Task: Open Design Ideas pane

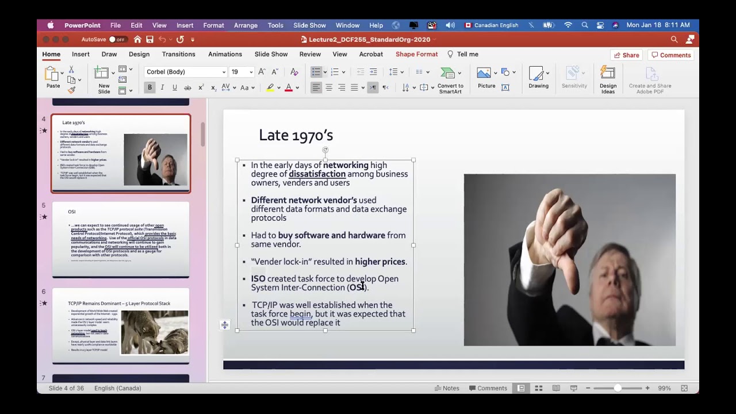Action: point(608,79)
